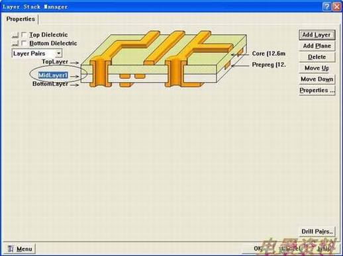Expand the Layer Pairs dropdown

pos(58,54)
